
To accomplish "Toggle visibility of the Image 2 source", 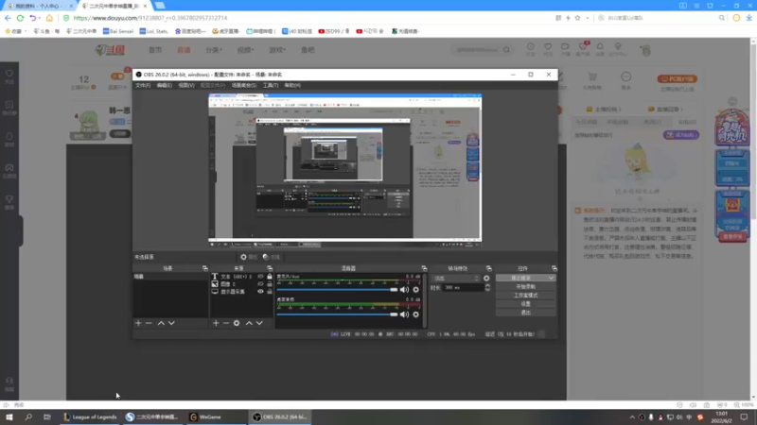I will [x=261, y=284].
